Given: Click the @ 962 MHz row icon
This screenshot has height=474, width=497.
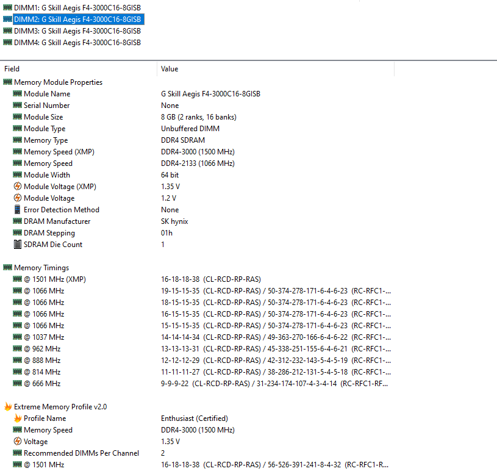Looking at the screenshot, I should [x=18, y=348].
